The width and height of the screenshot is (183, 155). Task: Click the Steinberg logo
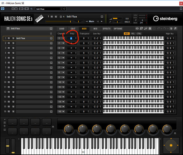pos(165,19)
